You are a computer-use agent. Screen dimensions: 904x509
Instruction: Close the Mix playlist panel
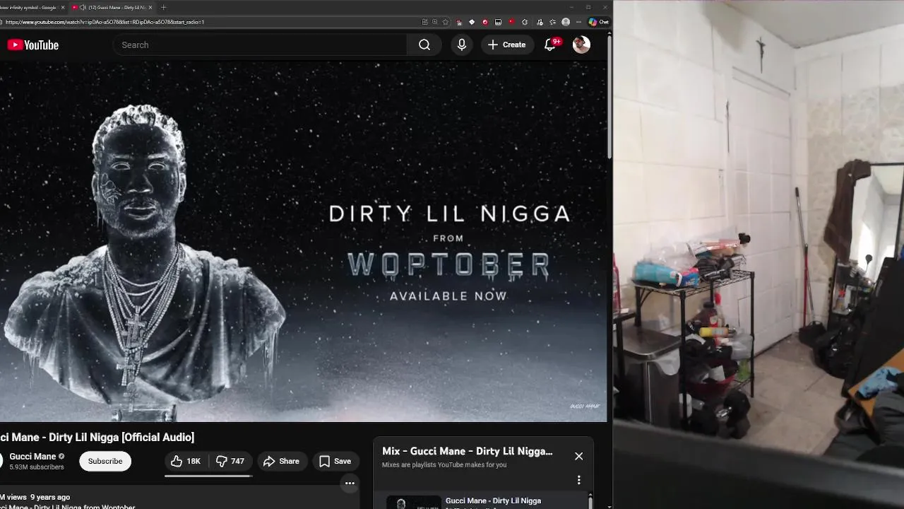click(579, 456)
